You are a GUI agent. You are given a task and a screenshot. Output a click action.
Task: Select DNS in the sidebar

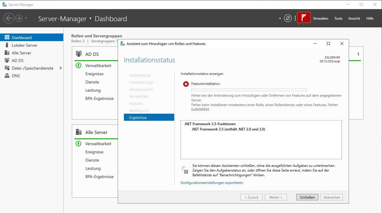(16, 76)
